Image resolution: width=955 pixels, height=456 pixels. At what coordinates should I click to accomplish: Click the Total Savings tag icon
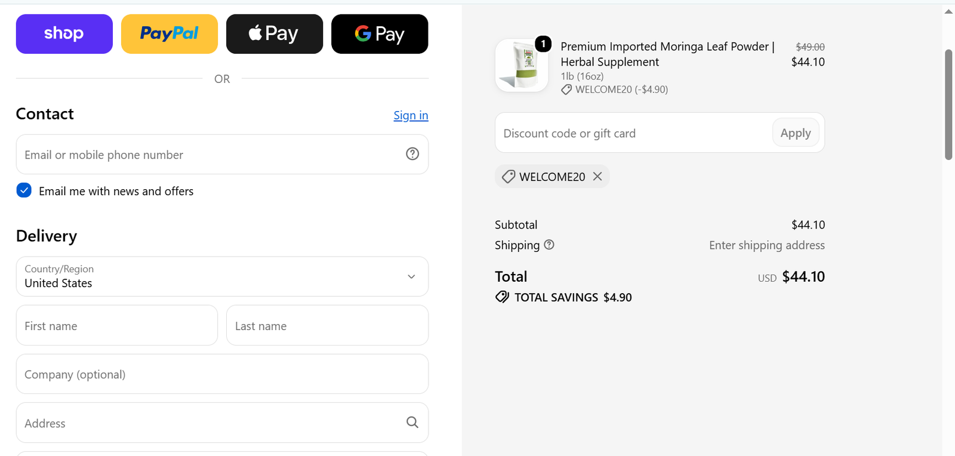(502, 297)
